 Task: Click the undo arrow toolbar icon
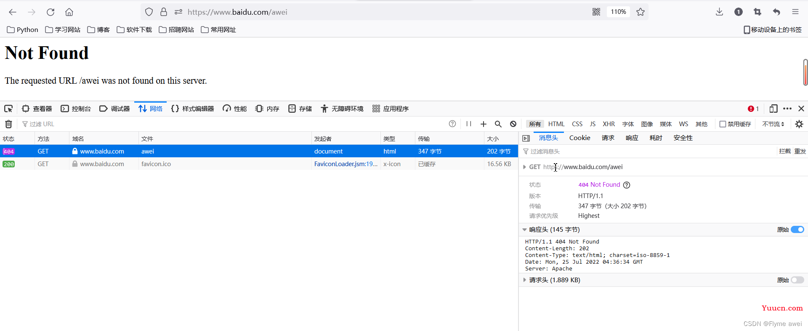(776, 12)
